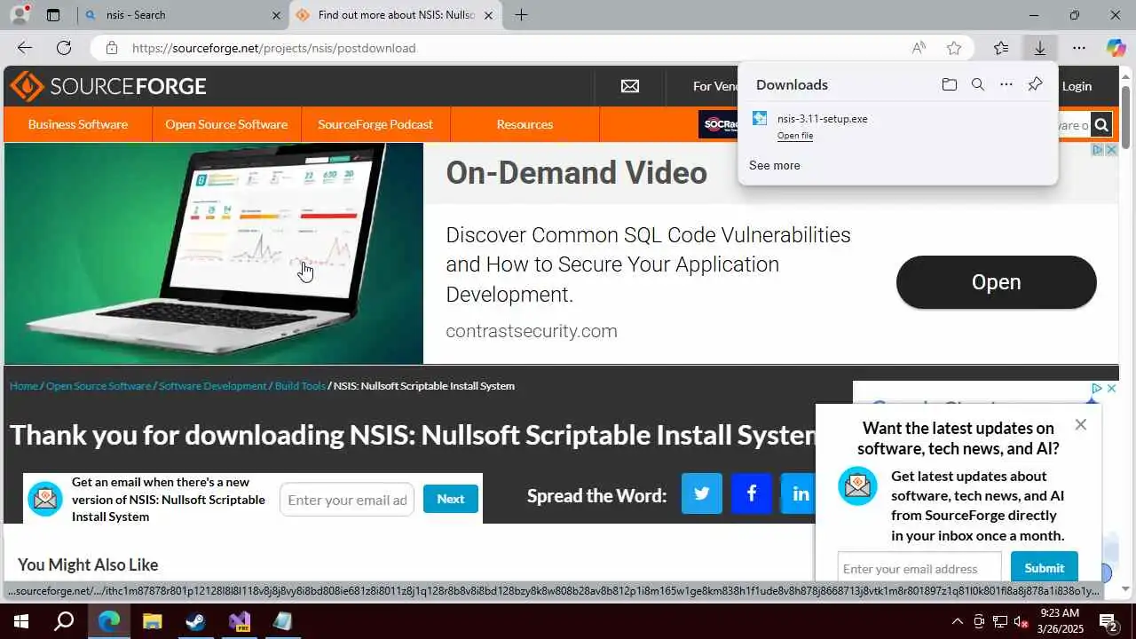Open the browser profile avatar
Screen dimensions: 1136x639
(x=20, y=14)
